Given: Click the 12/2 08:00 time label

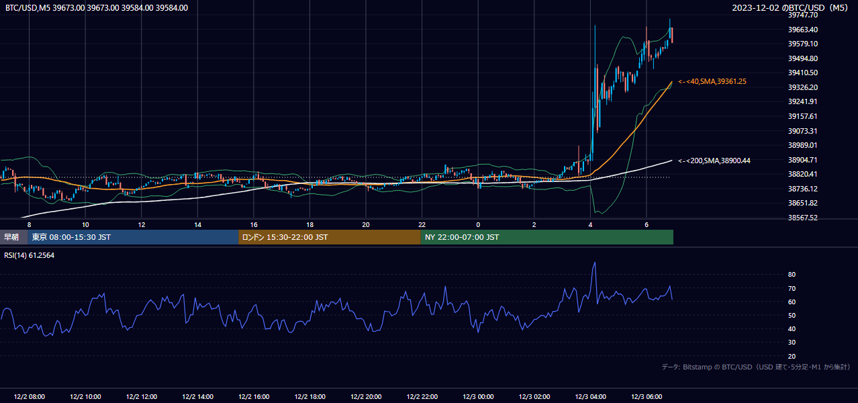Looking at the screenshot, I should [x=29, y=397].
